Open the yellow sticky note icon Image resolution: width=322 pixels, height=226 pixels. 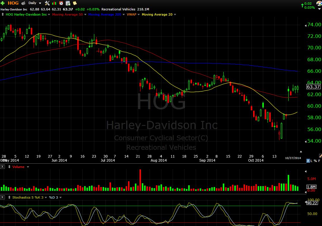(75, 3)
